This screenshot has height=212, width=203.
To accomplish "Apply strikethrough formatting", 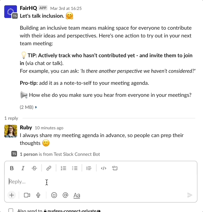I will [34, 168].
